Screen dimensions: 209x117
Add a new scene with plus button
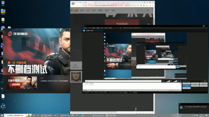(186, 88)
